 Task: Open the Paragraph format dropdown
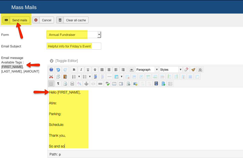pos(147,70)
